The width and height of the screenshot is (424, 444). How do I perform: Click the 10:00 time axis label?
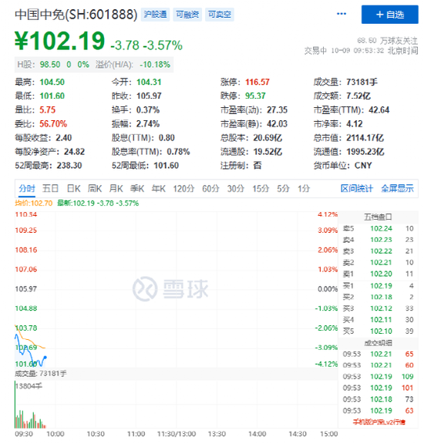(x=56, y=433)
